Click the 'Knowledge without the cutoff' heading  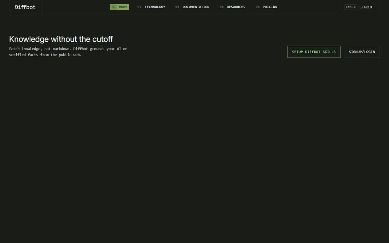61,39
